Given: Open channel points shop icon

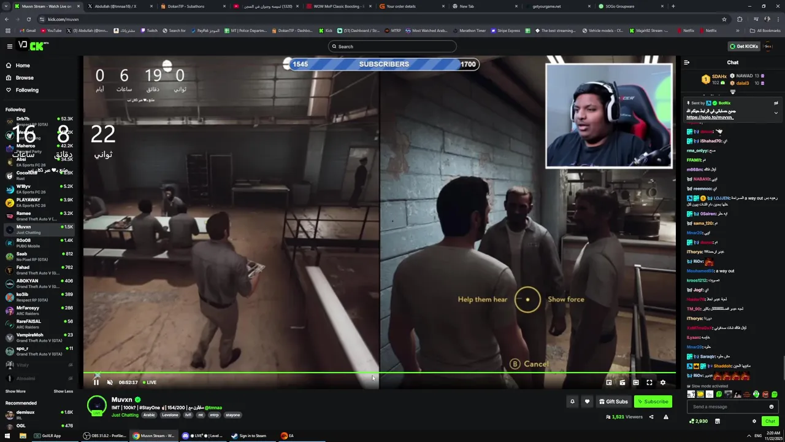Looking at the screenshot, I should [x=717, y=421].
